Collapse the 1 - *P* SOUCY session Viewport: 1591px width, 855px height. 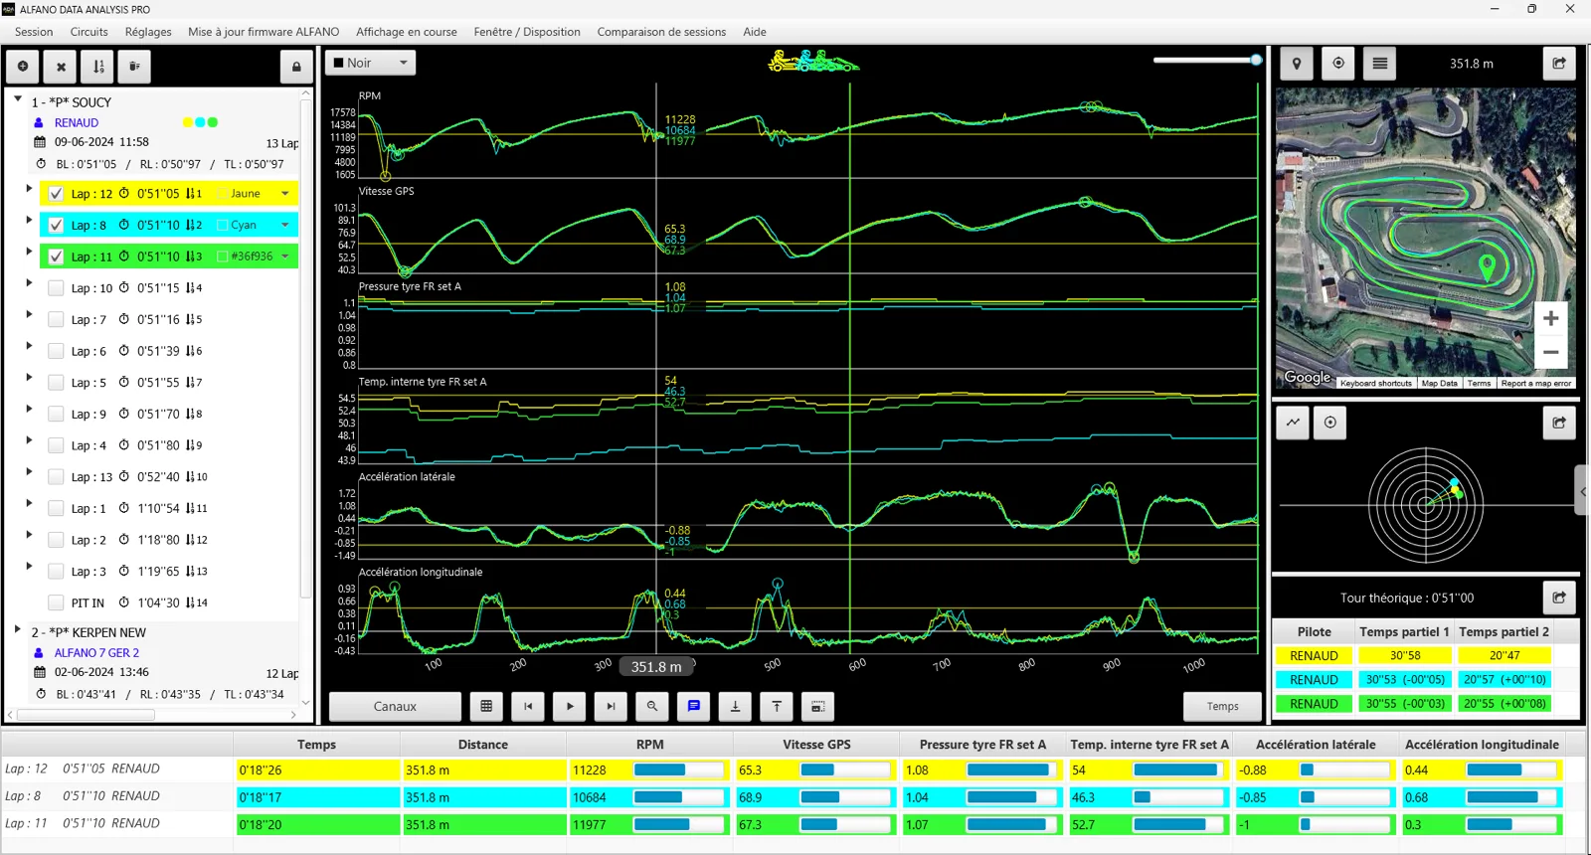pos(18,99)
